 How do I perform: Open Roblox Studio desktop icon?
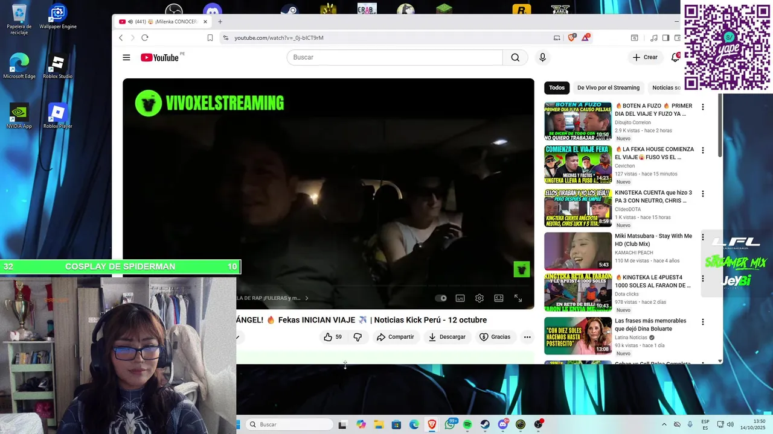(58, 66)
